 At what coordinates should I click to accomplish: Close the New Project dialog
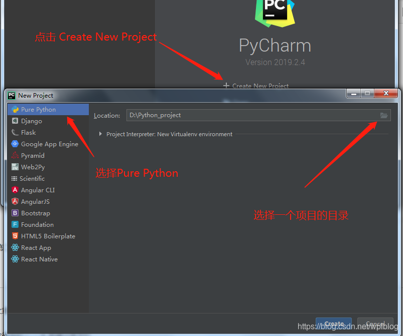[x=386, y=94]
